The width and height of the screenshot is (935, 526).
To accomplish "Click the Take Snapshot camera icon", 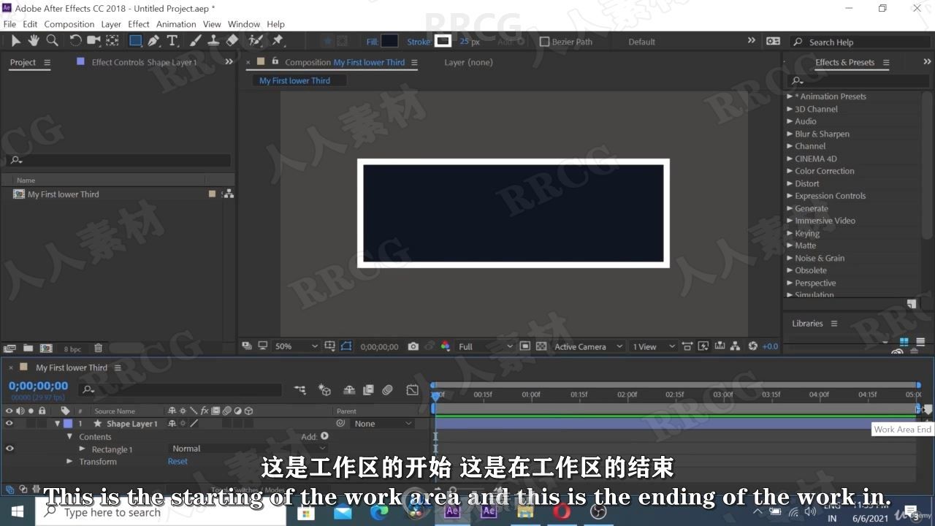I will tap(413, 346).
